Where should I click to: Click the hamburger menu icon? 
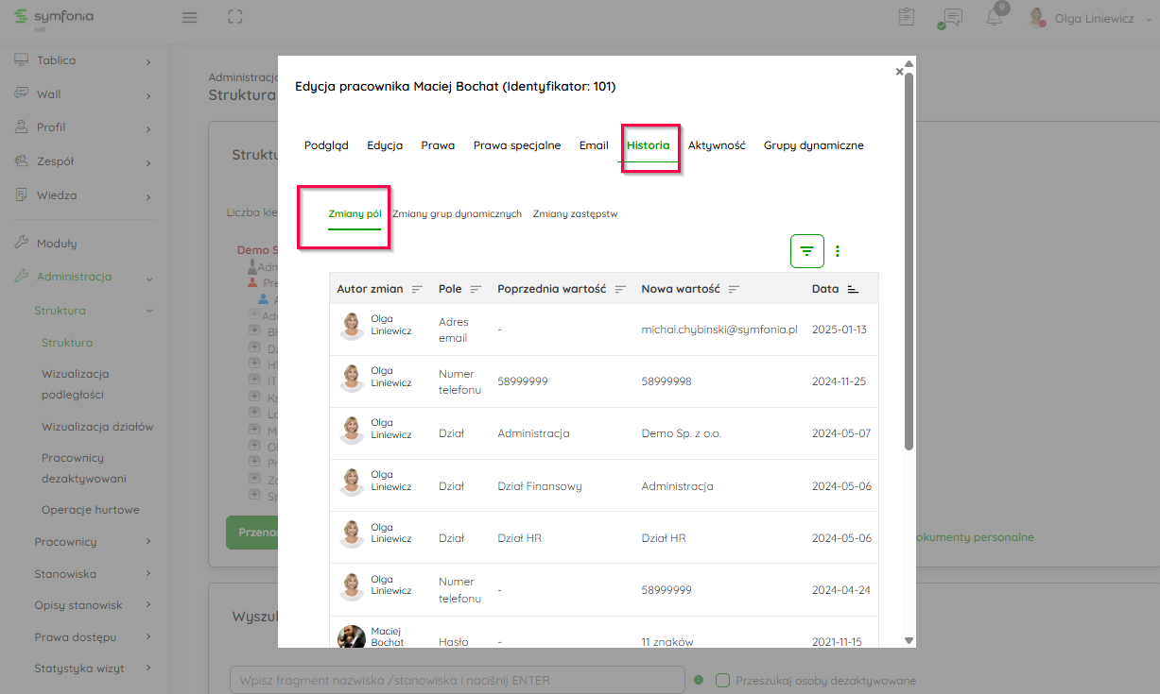click(189, 17)
